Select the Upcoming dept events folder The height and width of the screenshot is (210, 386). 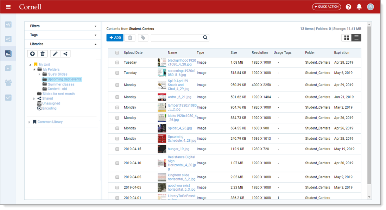(x=64, y=79)
